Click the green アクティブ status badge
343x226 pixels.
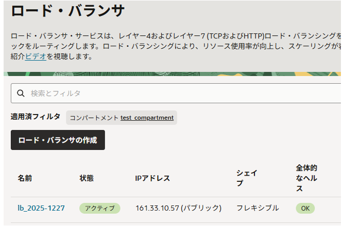(99, 208)
